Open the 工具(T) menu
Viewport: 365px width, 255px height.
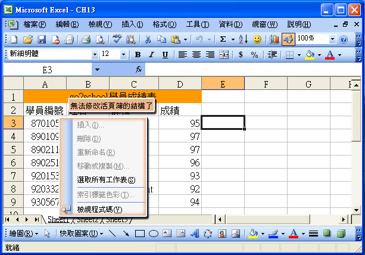coord(198,24)
